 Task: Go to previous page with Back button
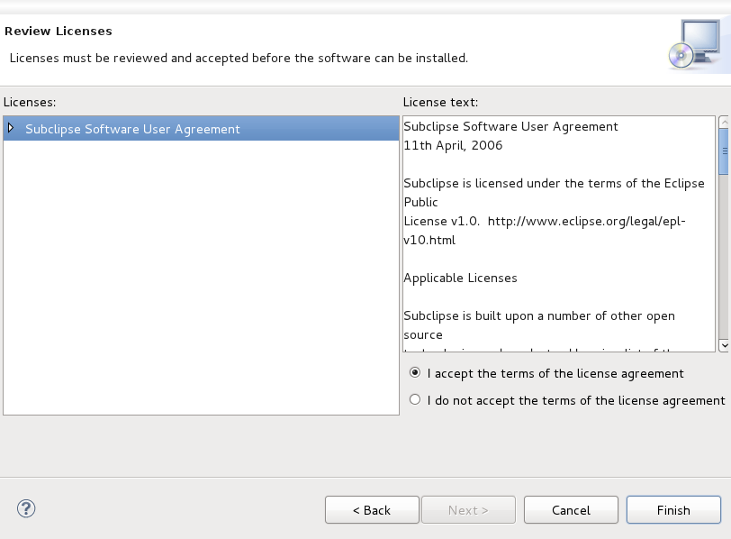(372, 510)
